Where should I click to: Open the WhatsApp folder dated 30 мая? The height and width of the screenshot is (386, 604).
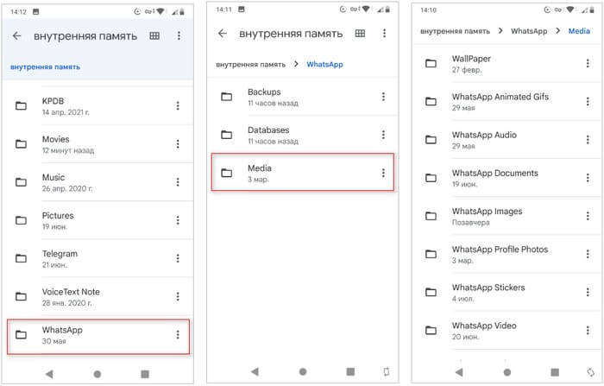(x=98, y=336)
